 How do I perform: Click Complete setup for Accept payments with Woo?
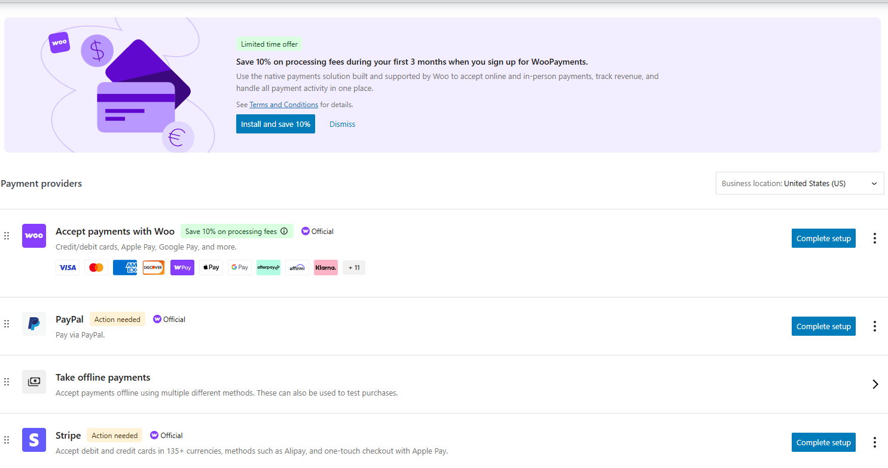click(823, 238)
